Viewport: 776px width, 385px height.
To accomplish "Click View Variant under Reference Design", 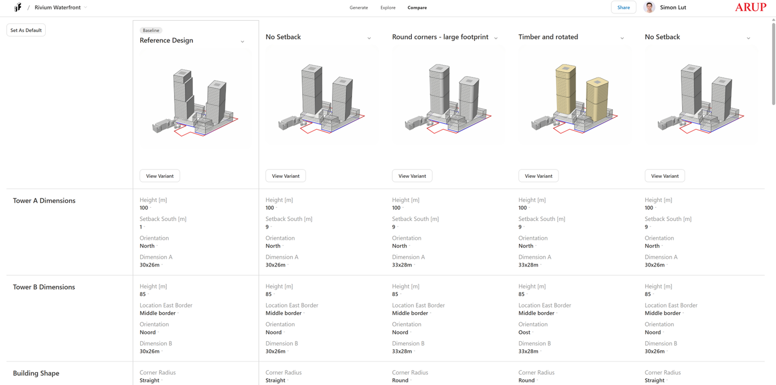I will point(159,176).
